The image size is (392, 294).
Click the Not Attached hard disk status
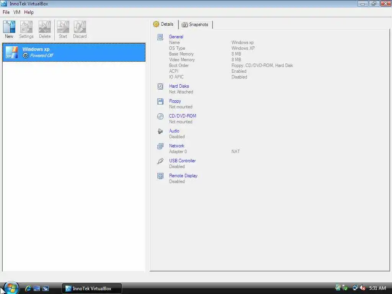(x=181, y=92)
